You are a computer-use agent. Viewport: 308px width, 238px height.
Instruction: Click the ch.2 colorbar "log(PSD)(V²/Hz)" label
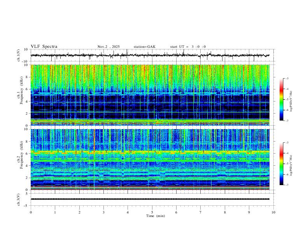291,165
